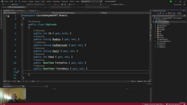Click the Visual Studio logo icon
187x105 pixels.
pyautogui.click(x=2, y=1)
